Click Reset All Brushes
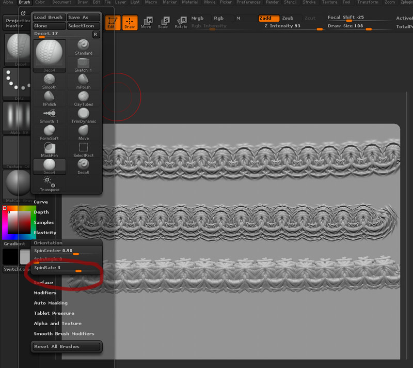Screen dimensions: 413x368 67,347
